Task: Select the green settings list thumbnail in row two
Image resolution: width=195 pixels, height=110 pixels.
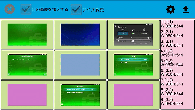Action: coord(133,65)
